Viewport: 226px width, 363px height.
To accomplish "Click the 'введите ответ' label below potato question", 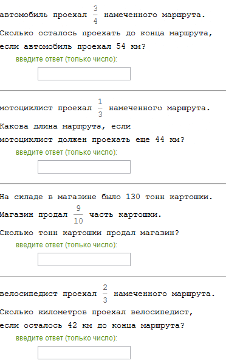I will click(66, 245).
